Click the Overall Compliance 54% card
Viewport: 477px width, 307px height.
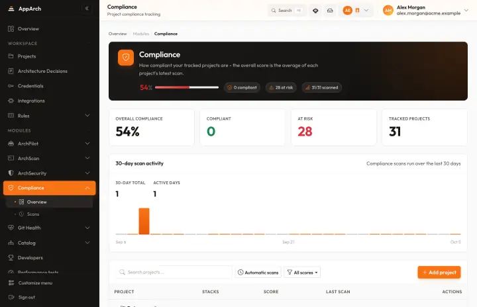click(152, 127)
